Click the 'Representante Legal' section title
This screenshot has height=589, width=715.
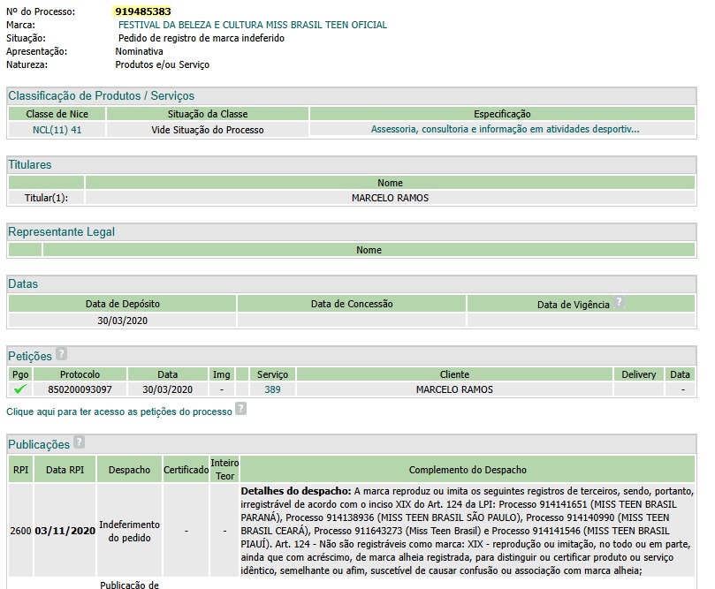point(62,232)
